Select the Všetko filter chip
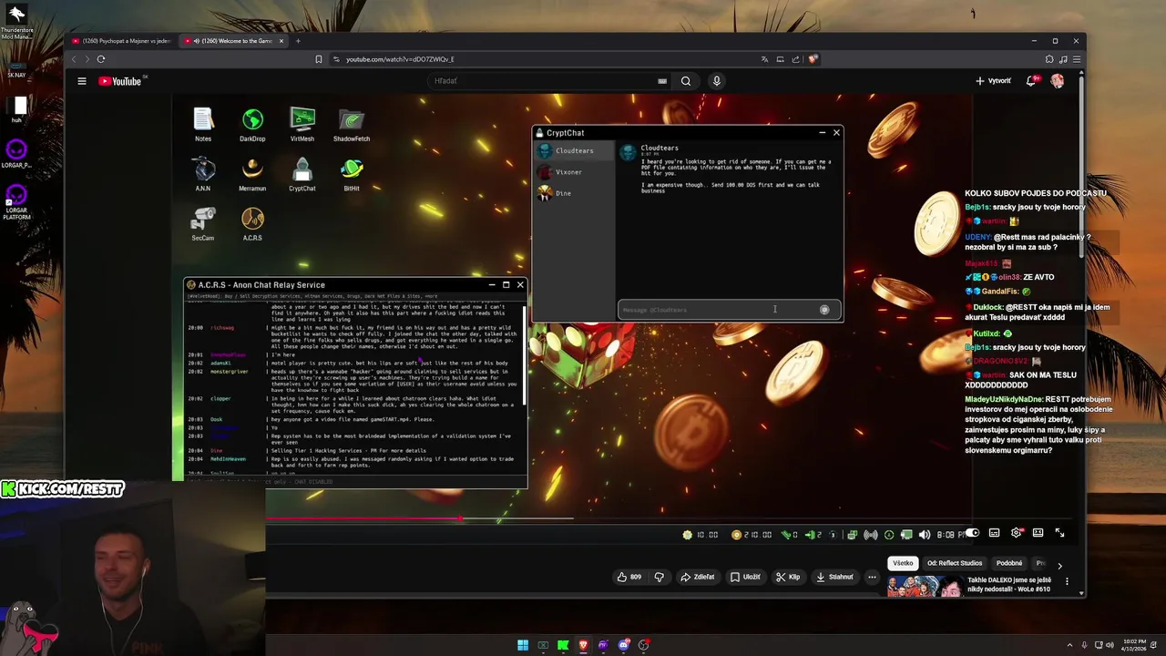 click(903, 563)
